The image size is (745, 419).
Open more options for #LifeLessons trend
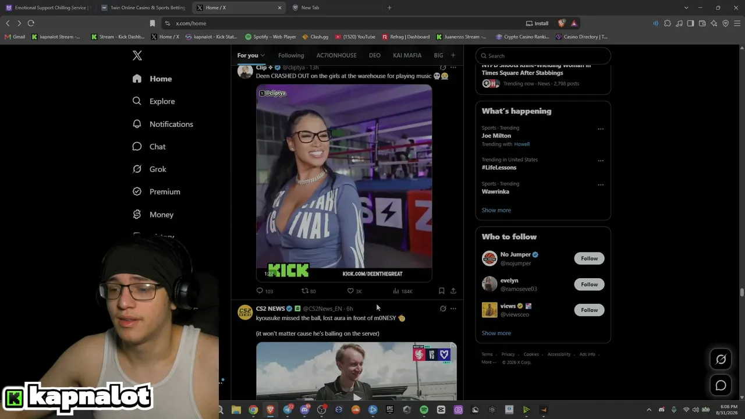tap(601, 161)
